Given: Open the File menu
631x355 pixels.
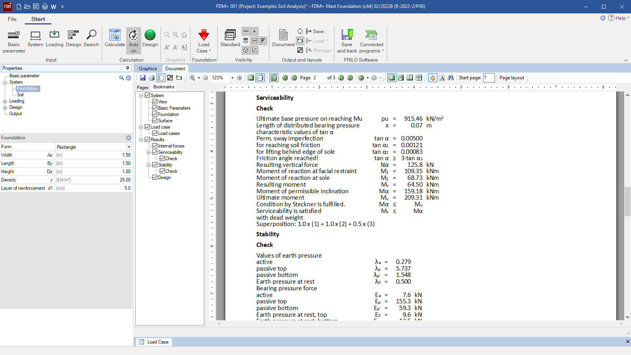Looking at the screenshot, I should pyautogui.click(x=12, y=19).
